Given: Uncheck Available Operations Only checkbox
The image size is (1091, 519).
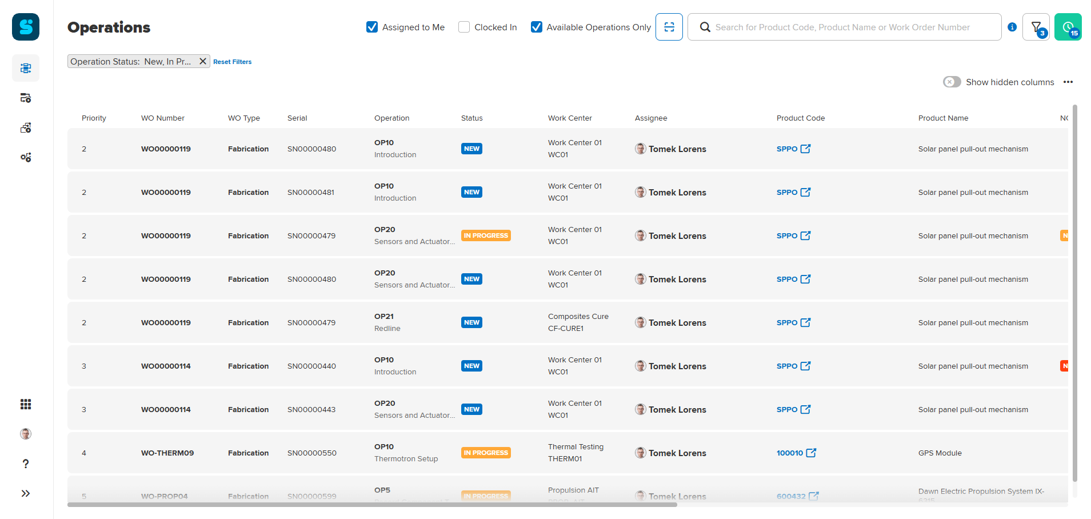Looking at the screenshot, I should click(537, 27).
